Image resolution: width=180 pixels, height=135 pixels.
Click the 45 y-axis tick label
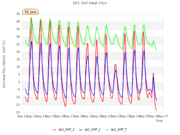pos(18,14)
